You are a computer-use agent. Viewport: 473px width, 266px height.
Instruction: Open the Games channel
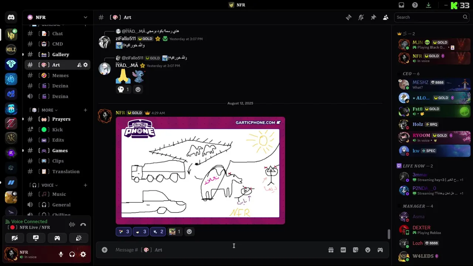57,150
